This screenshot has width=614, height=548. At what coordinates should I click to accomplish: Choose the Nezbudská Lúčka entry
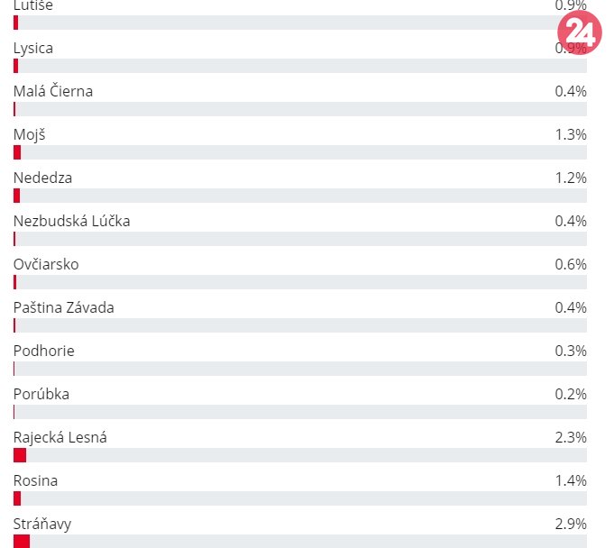(x=72, y=221)
